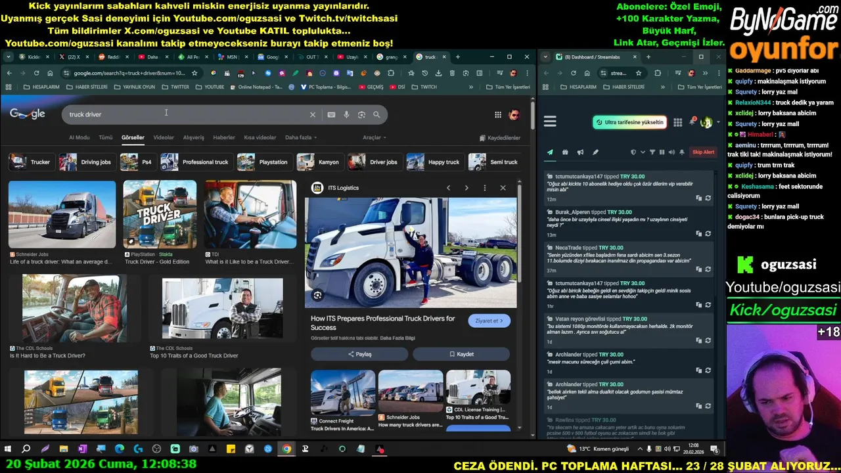The image size is (841, 473).
Task: Open Google Lens image search
Action: coord(361,114)
